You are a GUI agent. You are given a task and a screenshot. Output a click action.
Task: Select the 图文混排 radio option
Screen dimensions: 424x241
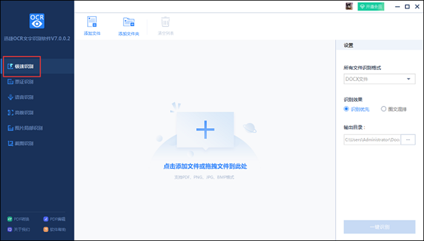pyautogui.click(x=394, y=109)
